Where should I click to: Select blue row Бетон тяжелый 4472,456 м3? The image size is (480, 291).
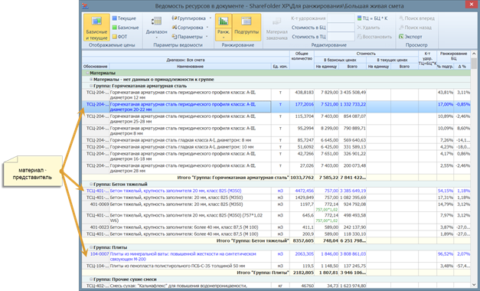(276, 191)
